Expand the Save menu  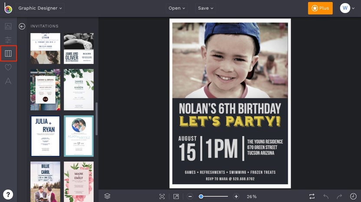click(x=205, y=8)
